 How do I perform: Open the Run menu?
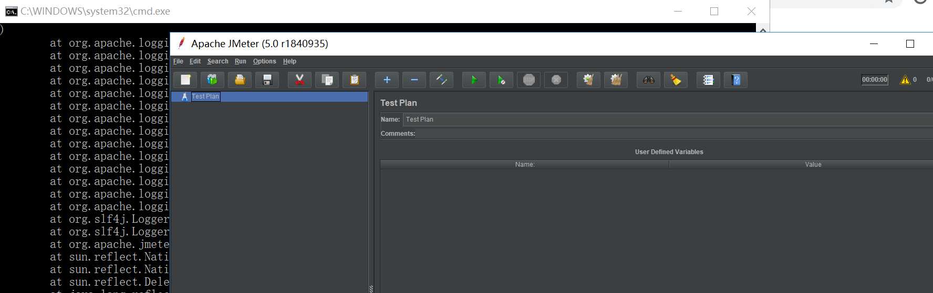[240, 61]
